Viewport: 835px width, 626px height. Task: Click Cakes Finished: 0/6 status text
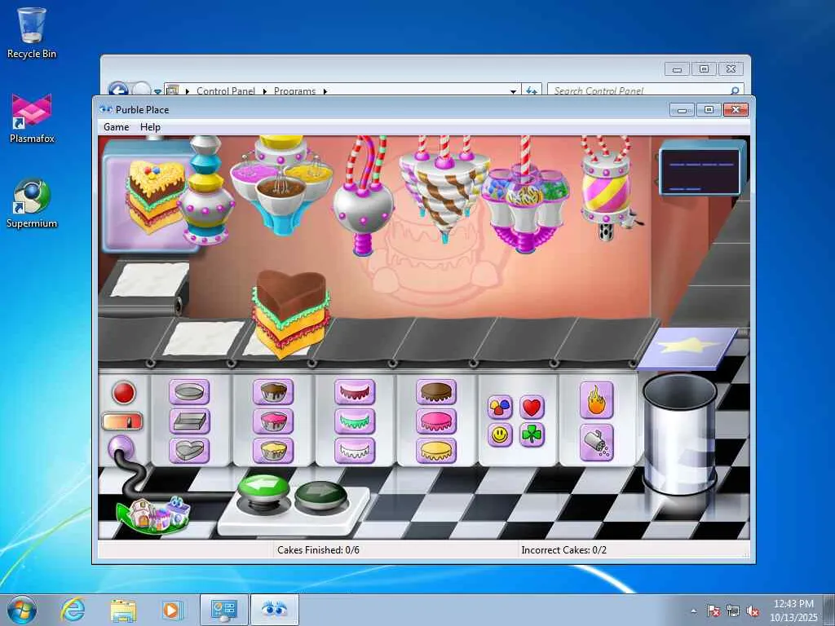318,550
